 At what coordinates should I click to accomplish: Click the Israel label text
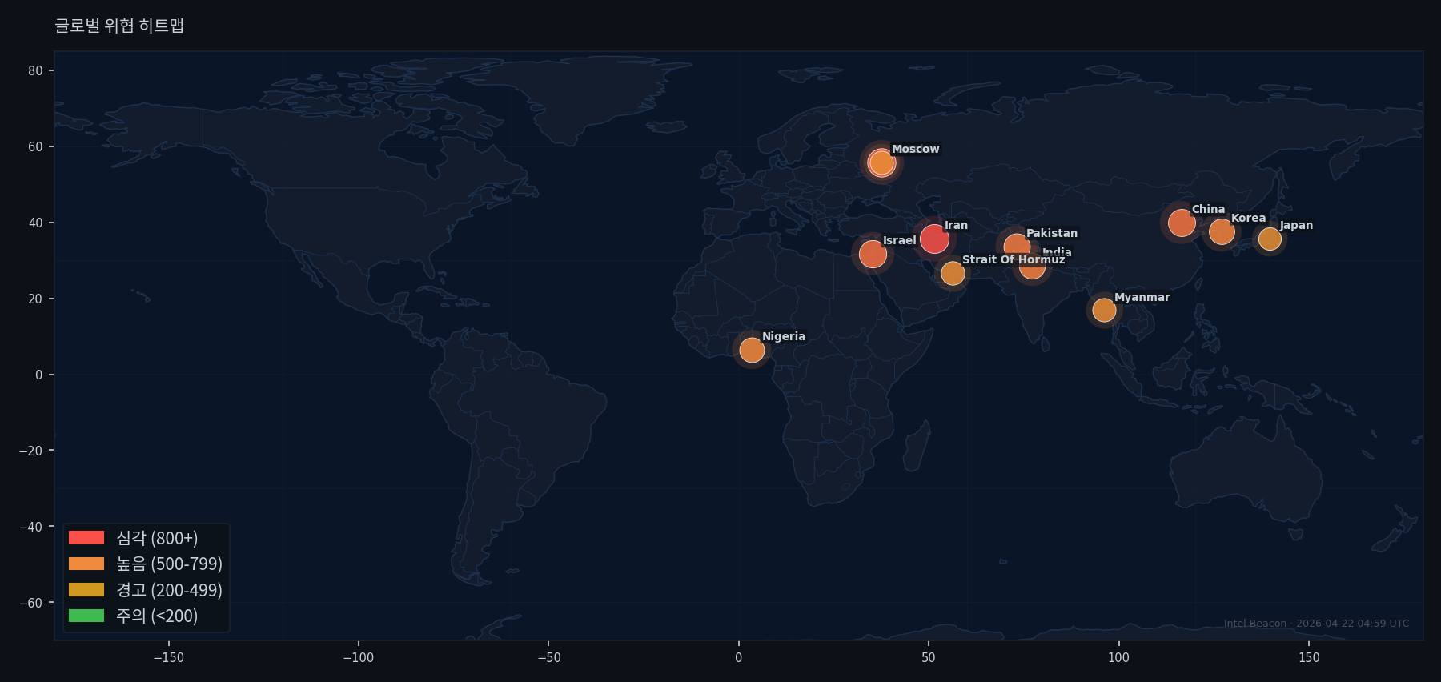coord(899,240)
